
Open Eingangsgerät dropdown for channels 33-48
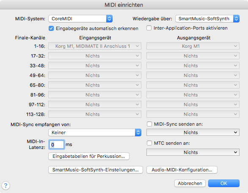[95, 66]
